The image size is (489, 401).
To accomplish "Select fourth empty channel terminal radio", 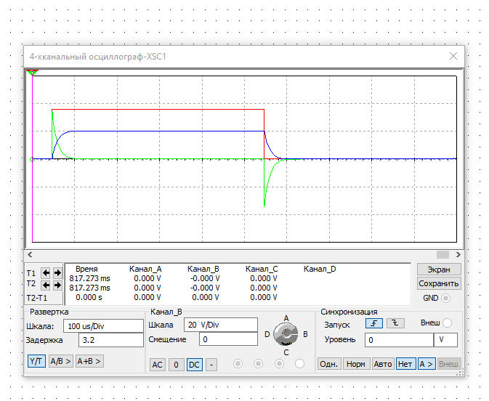I will pyautogui.click(x=299, y=363).
